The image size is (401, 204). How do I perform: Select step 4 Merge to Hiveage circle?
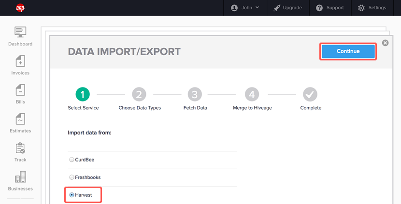(252, 94)
